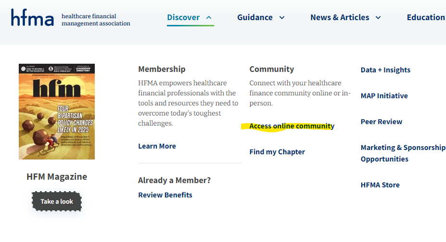Open Review Benefits link
Viewport: 446px width, 242px height.
click(165, 195)
